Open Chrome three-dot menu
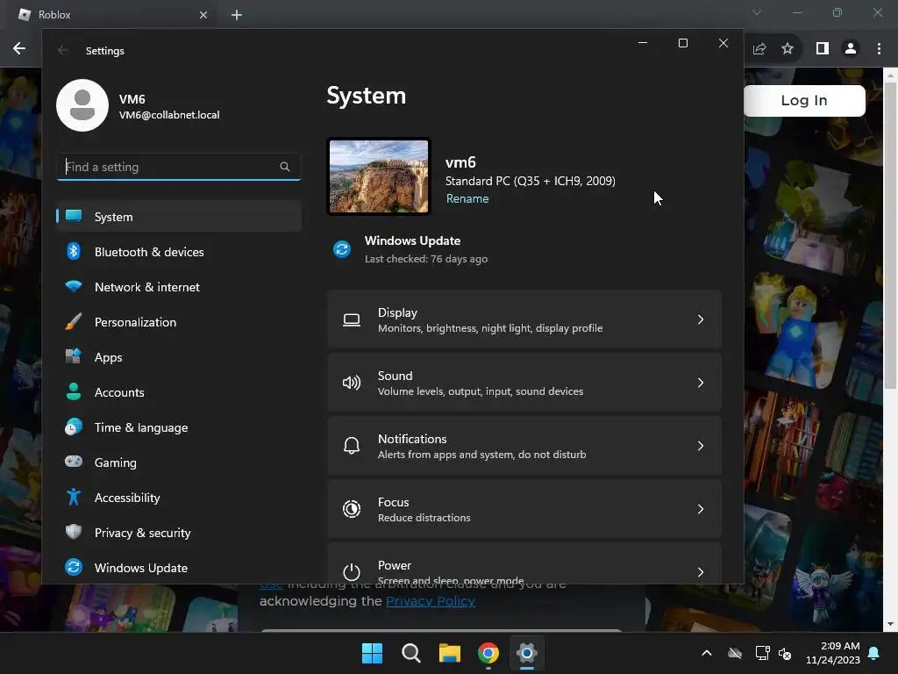This screenshot has height=674, width=898. (x=879, y=49)
